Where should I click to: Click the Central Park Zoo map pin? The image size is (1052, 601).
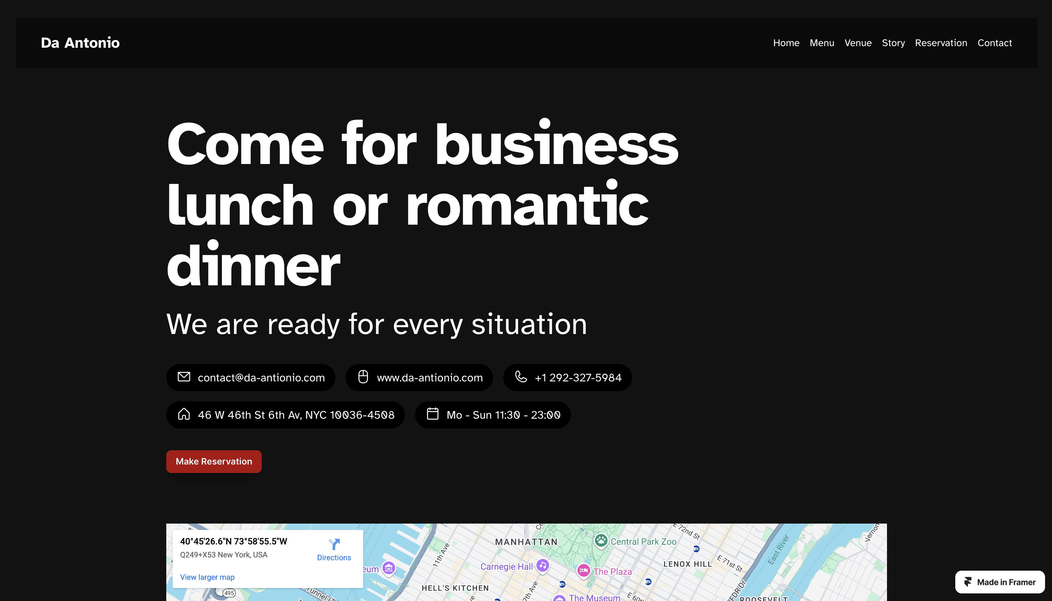[x=601, y=540]
